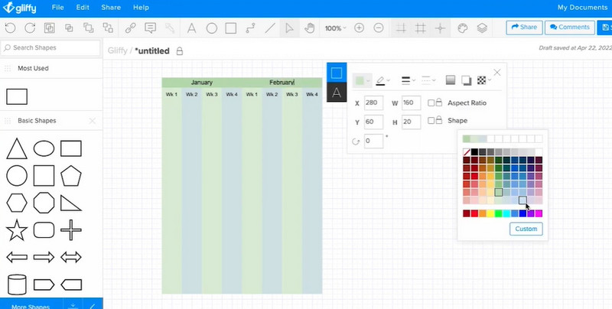Image resolution: width=612 pixels, height=309 pixels.
Task: Toggle the grid display in toolbar
Action: coord(420,28)
